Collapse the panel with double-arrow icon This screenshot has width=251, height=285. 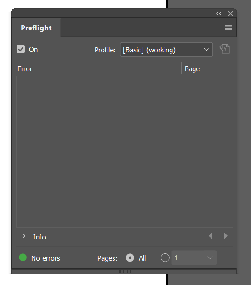click(218, 14)
